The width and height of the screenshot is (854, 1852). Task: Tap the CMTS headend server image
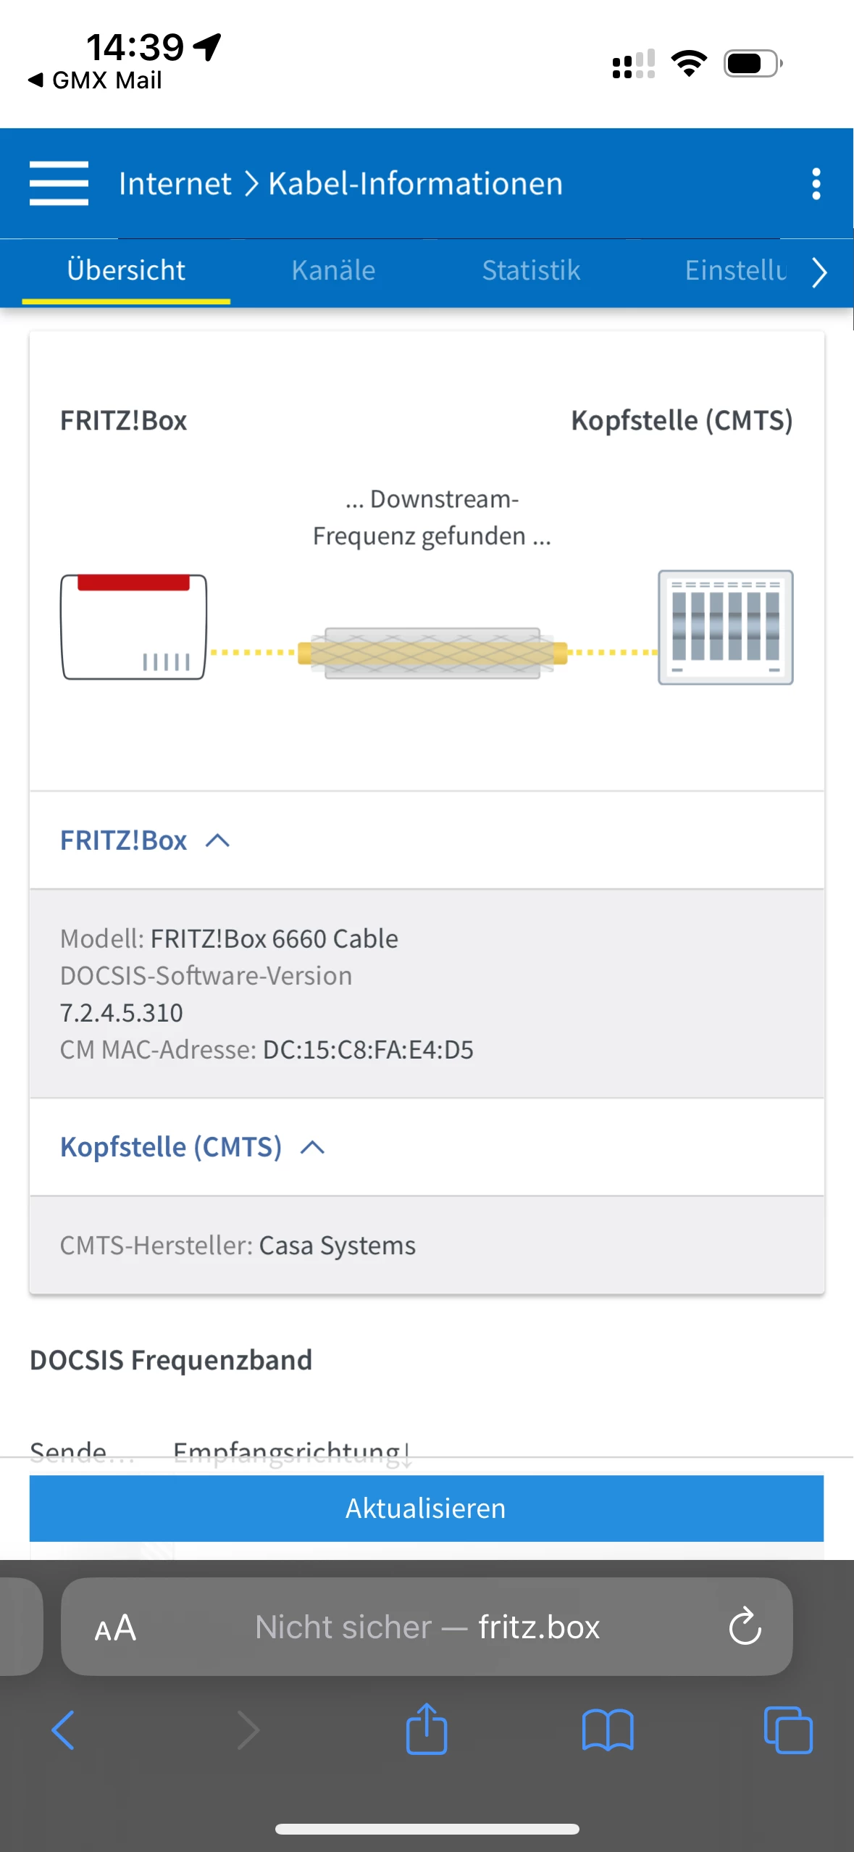click(x=725, y=627)
